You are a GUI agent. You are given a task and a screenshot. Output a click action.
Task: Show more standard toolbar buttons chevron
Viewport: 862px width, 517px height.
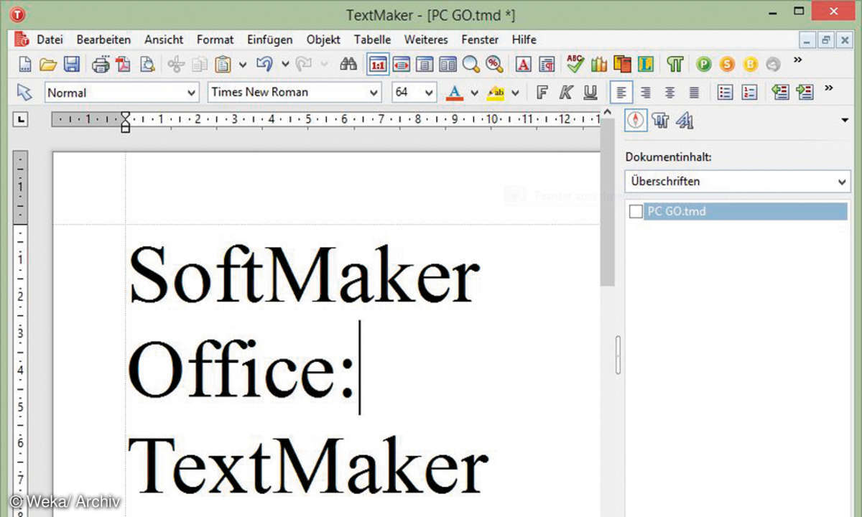(797, 60)
